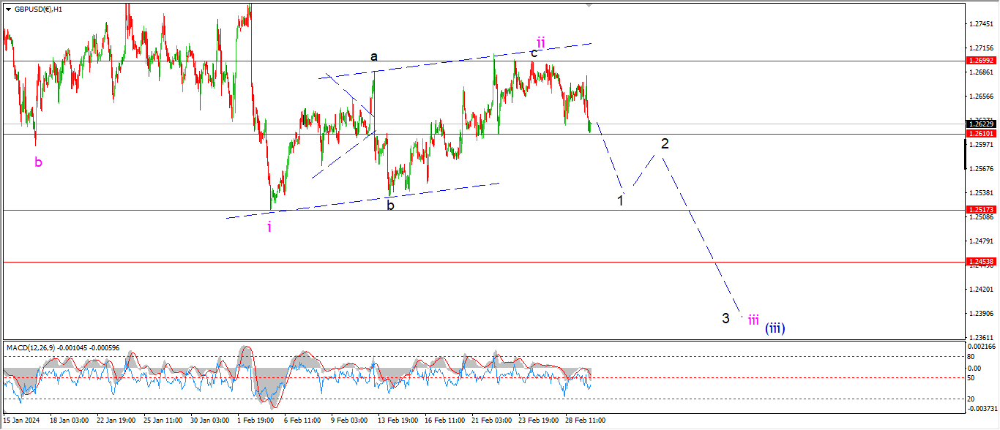The image size is (1000, 430).
Task: Click the black wave label 'c'
Action: click(x=534, y=53)
